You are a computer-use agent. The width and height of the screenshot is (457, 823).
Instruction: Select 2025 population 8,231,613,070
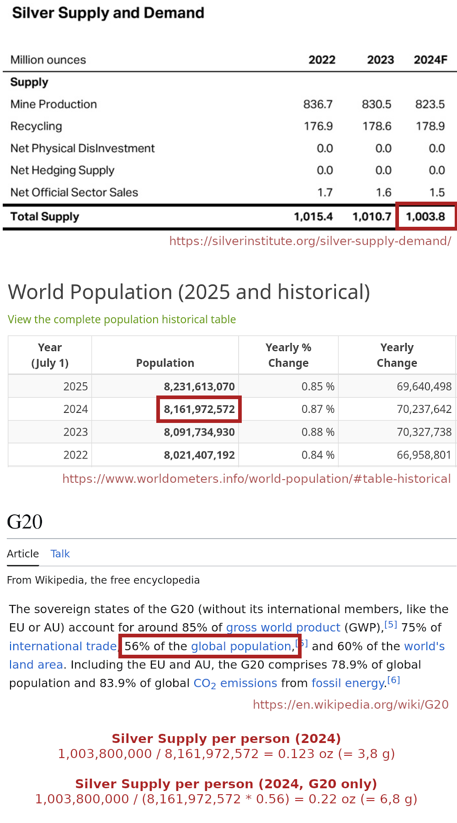coord(199,386)
